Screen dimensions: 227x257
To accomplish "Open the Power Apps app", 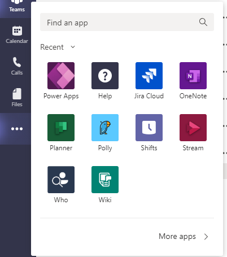I will 61,76.
